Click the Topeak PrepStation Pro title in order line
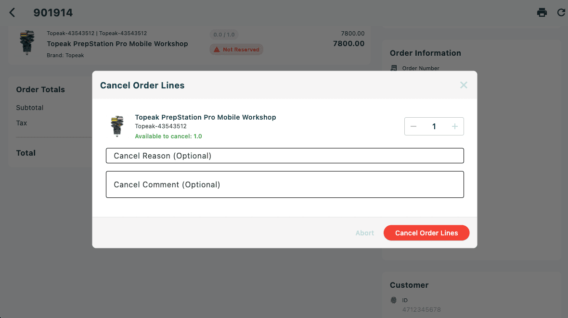This screenshot has height=318, width=568. [117, 44]
